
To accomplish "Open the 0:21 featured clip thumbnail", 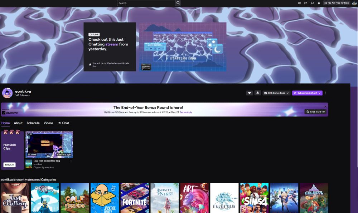I will pyautogui.click(x=49, y=144).
